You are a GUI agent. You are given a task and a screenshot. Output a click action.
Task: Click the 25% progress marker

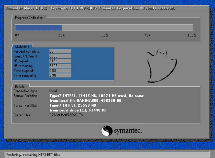pos(61,35)
